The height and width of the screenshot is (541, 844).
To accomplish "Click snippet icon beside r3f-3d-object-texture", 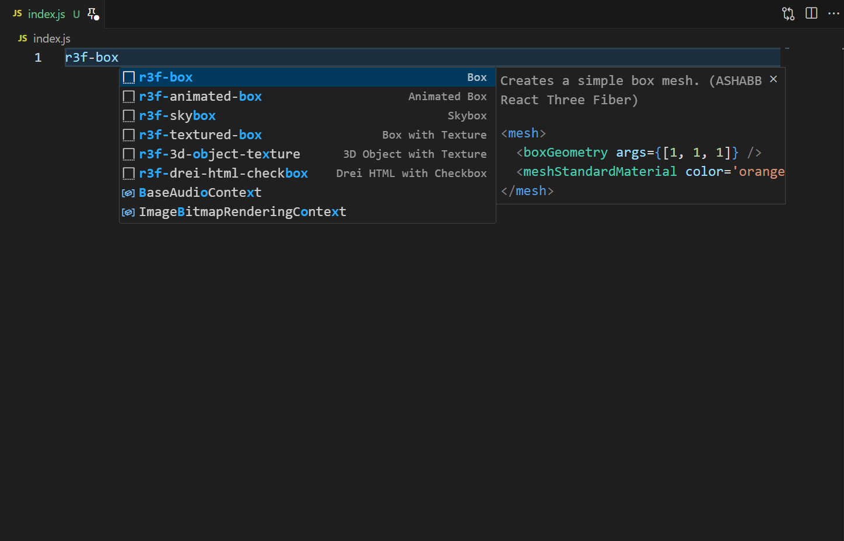I will click(x=129, y=154).
